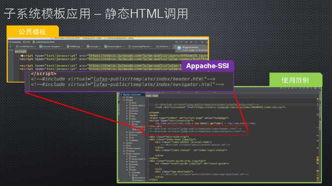Collapse the build folder in project tree

pos(124,100)
